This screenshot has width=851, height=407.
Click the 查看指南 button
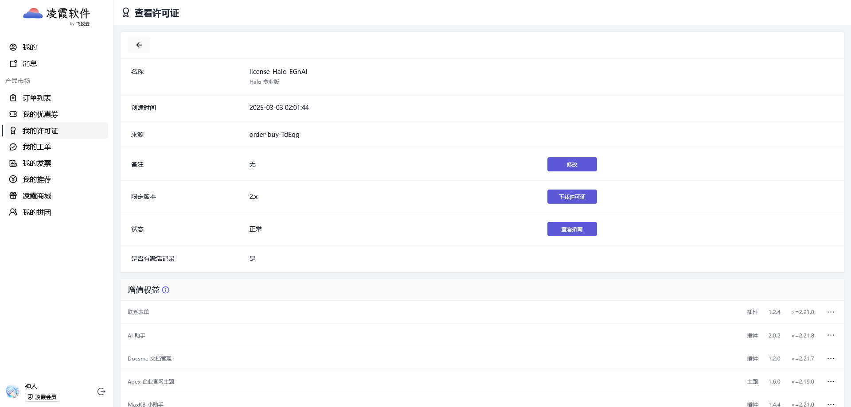[x=572, y=229]
